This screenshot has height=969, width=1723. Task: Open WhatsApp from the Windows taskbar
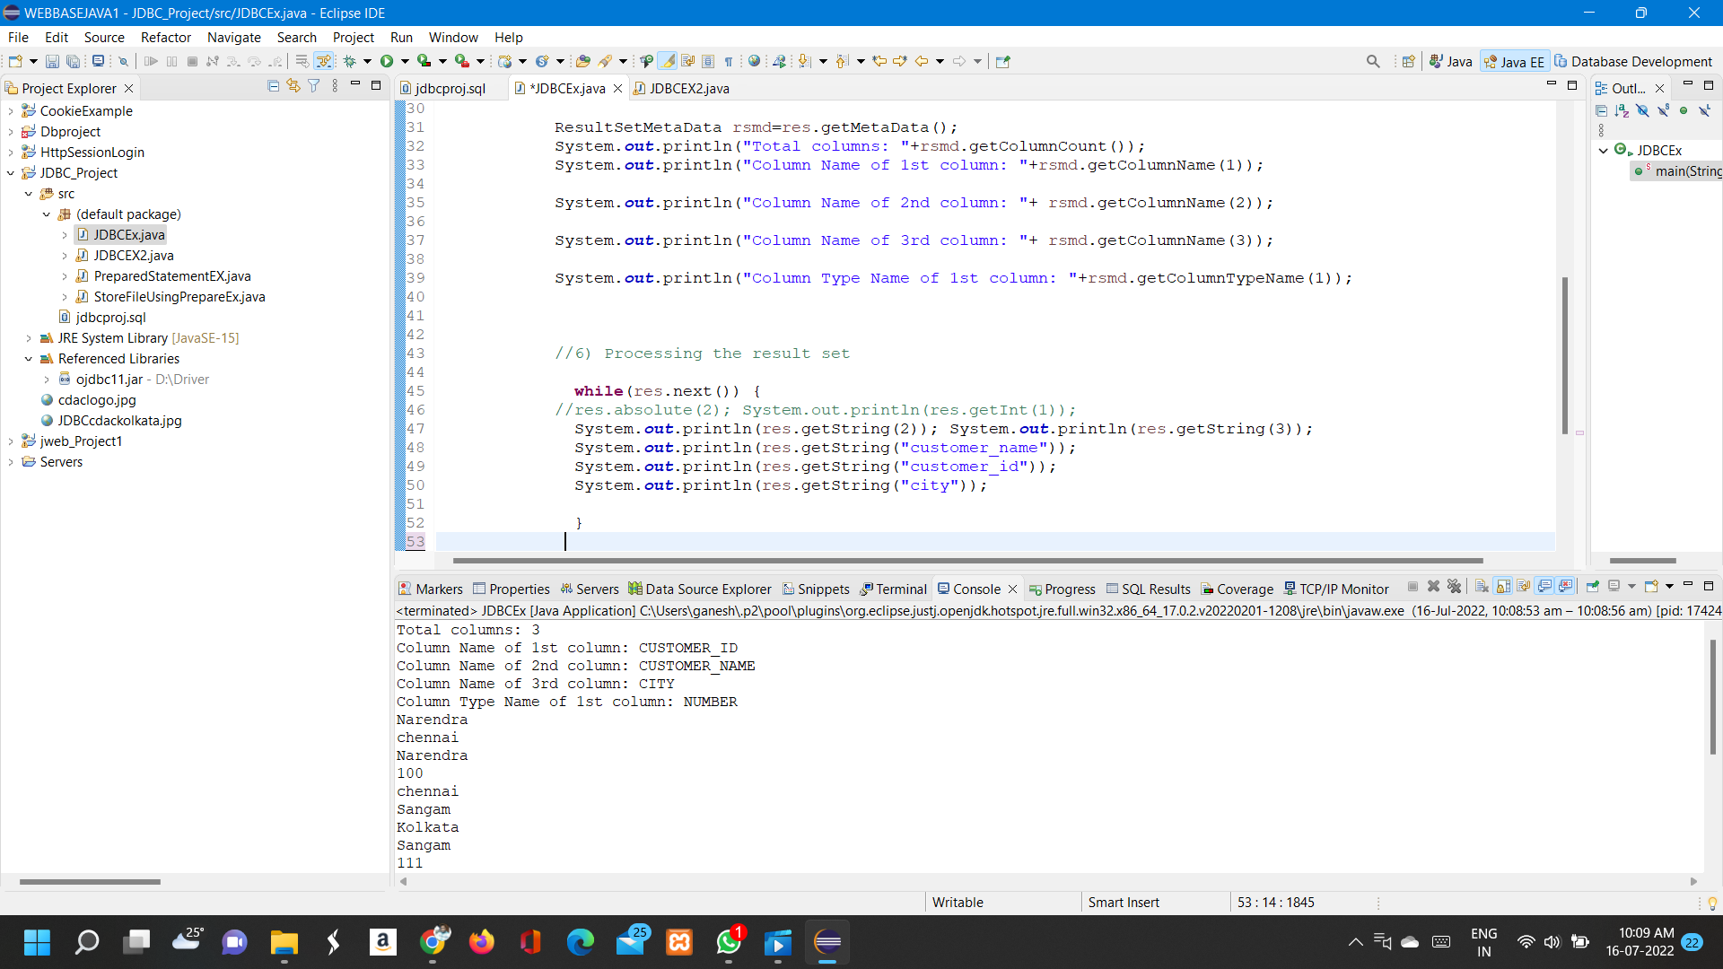(x=729, y=942)
